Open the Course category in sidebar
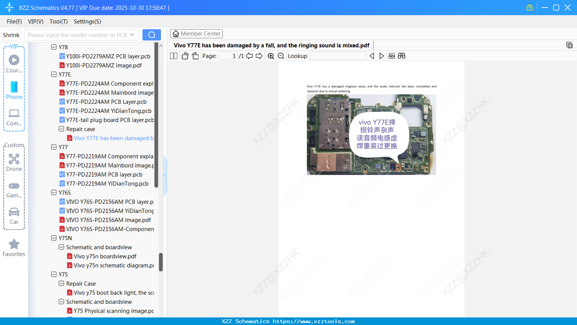The image size is (577, 325). (14, 64)
